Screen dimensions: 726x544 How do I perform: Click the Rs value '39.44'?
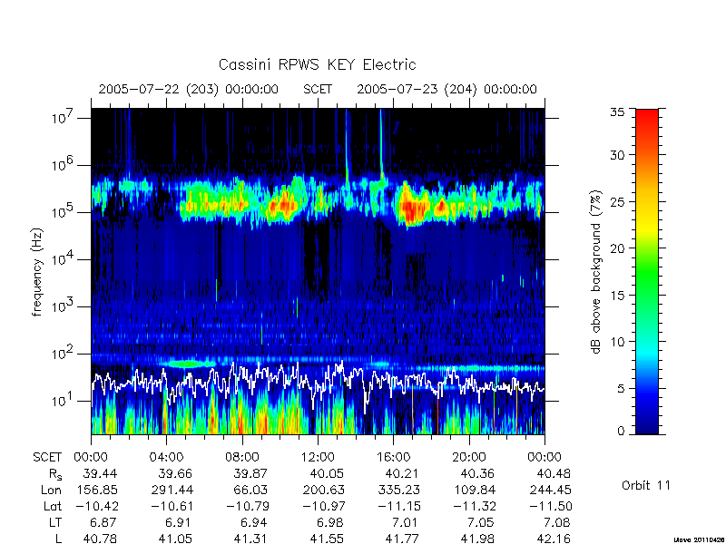[100, 473]
